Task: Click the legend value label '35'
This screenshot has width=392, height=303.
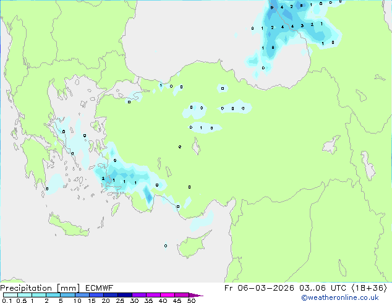Action: click(148, 301)
